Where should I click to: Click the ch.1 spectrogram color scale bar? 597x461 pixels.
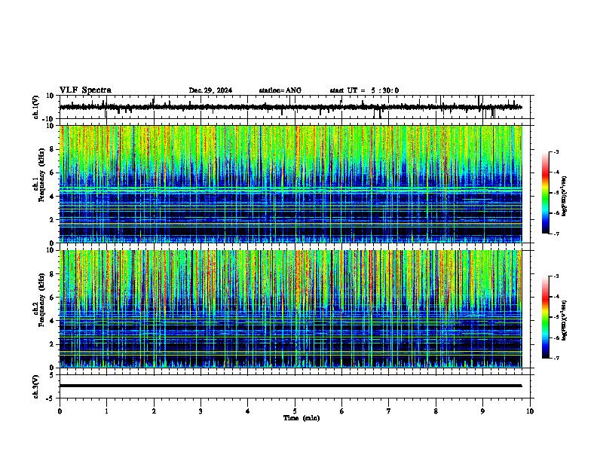click(x=545, y=193)
